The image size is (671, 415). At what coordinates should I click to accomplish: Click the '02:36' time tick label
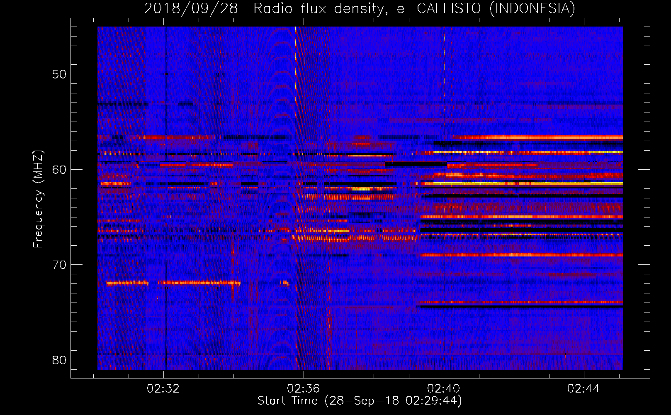(x=304, y=389)
